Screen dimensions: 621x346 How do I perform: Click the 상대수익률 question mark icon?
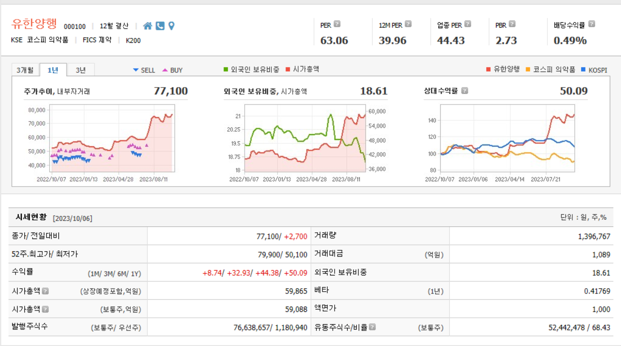pyautogui.click(x=465, y=90)
